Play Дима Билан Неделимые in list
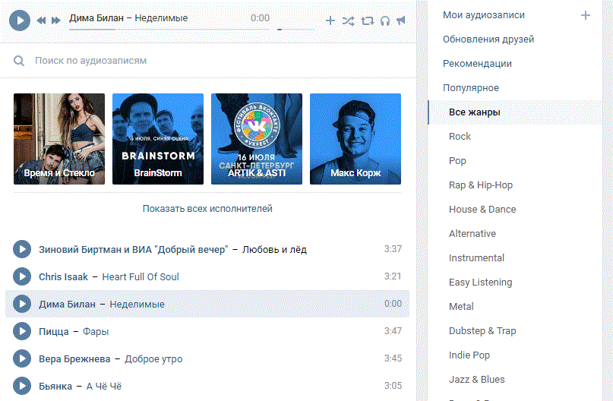The height and width of the screenshot is (401, 613). [x=22, y=304]
